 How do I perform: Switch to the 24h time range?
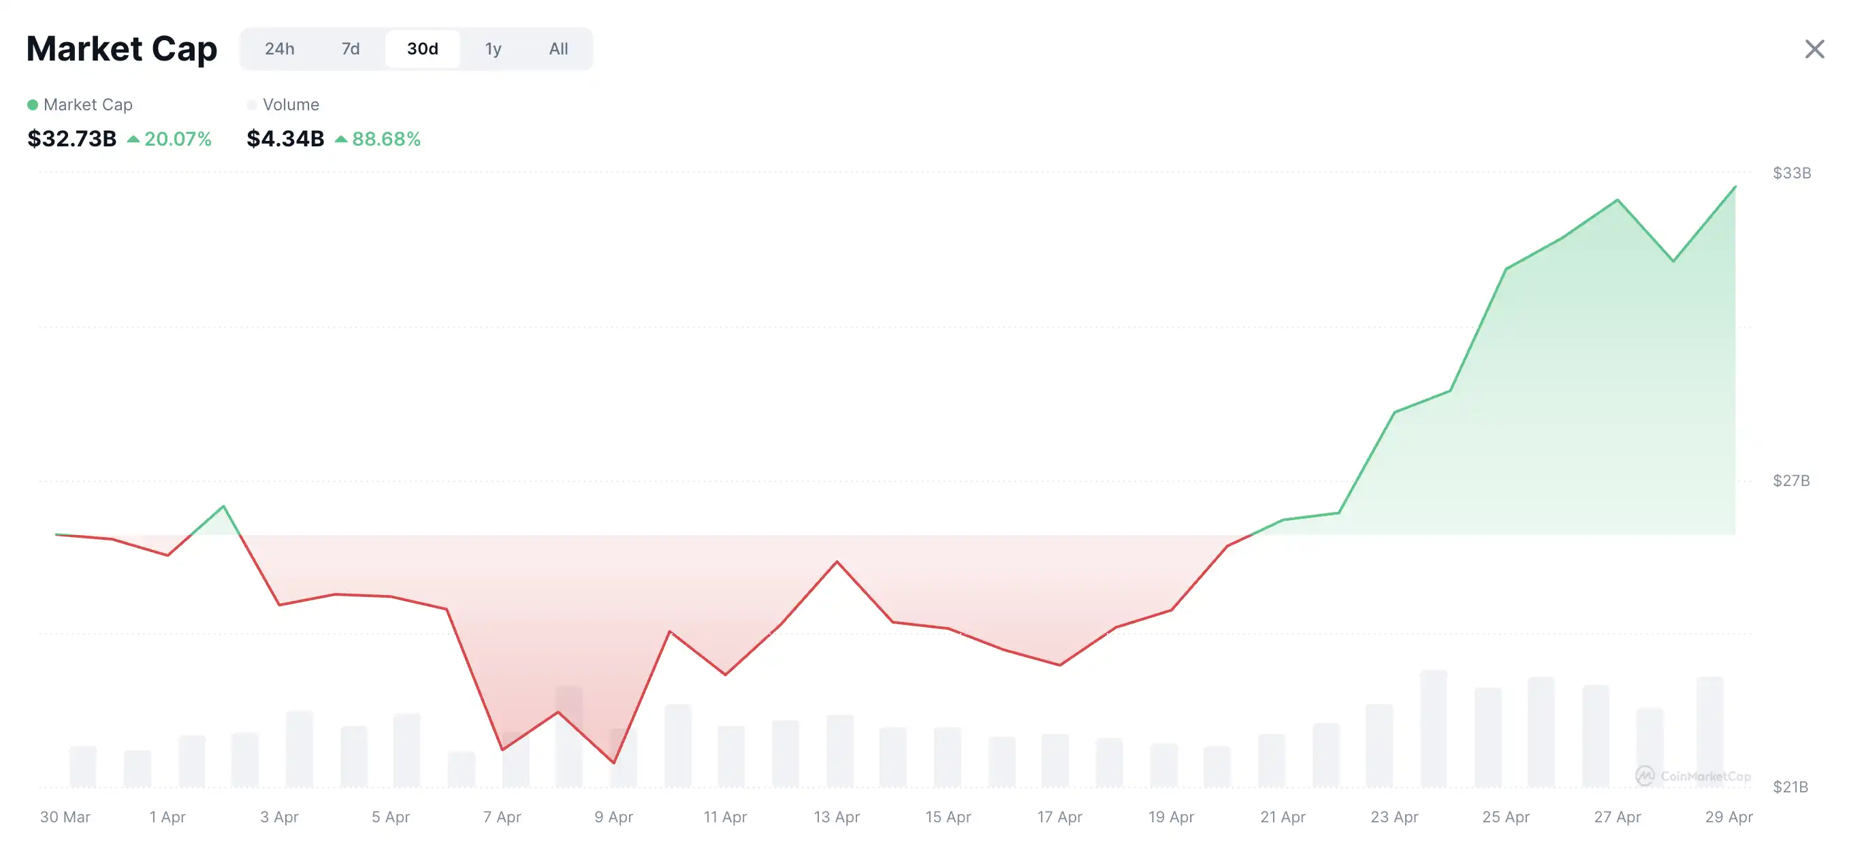click(279, 49)
